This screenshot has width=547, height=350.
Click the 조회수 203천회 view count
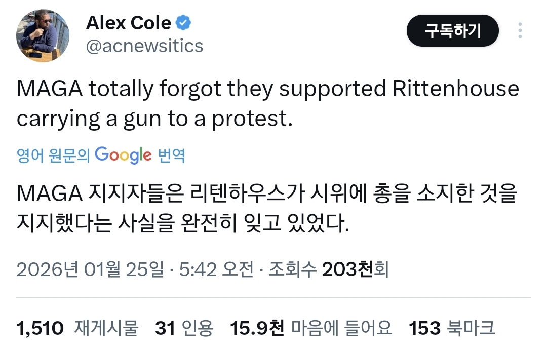pyautogui.click(x=329, y=269)
